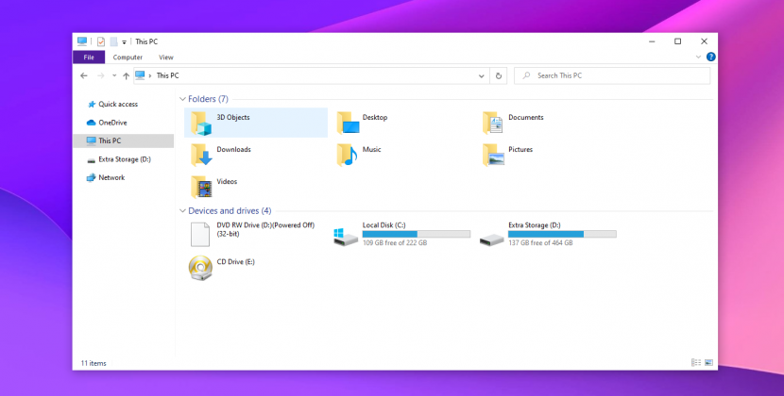
Task: Click the '109 GB free of 222 GB' text
Action: pos(395,243)
